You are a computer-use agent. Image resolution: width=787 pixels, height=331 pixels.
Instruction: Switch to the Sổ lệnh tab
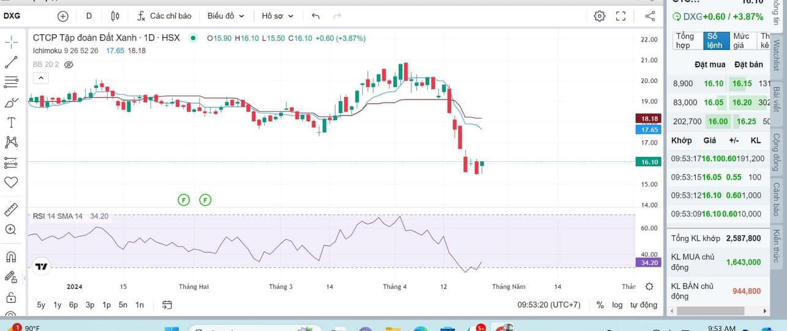pyautogui.click(x=715, y=41)
